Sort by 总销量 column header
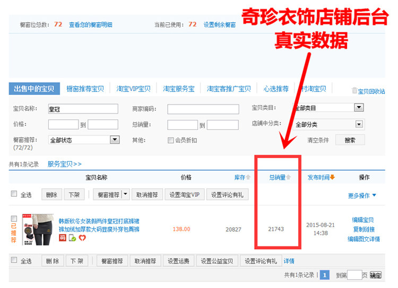Screen dimensions: 398x288 (277, 177)
